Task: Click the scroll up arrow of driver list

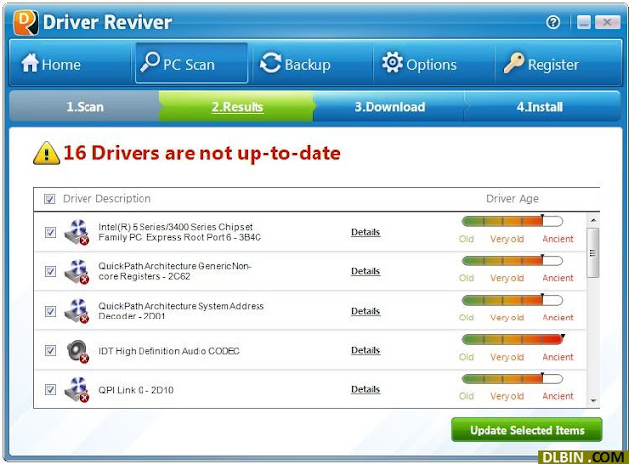Action: pyautogui.click(x=593, y=220)
